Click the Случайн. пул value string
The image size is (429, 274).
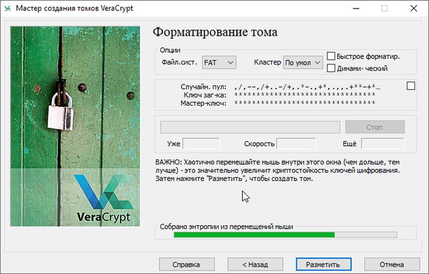point(307,87)
